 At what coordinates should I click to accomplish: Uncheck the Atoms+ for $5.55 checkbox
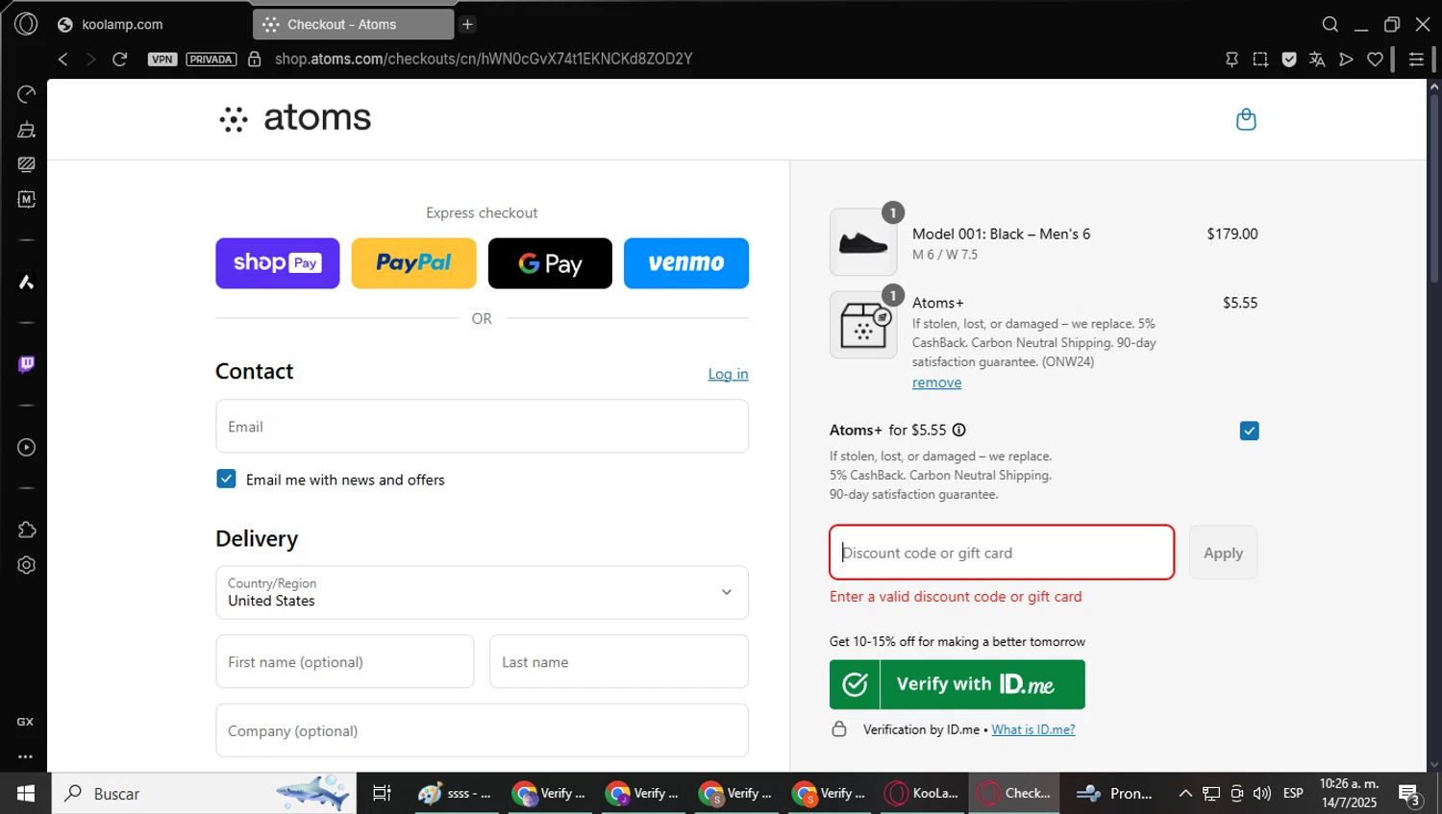pyautogui.click(x=1249, y=431)
